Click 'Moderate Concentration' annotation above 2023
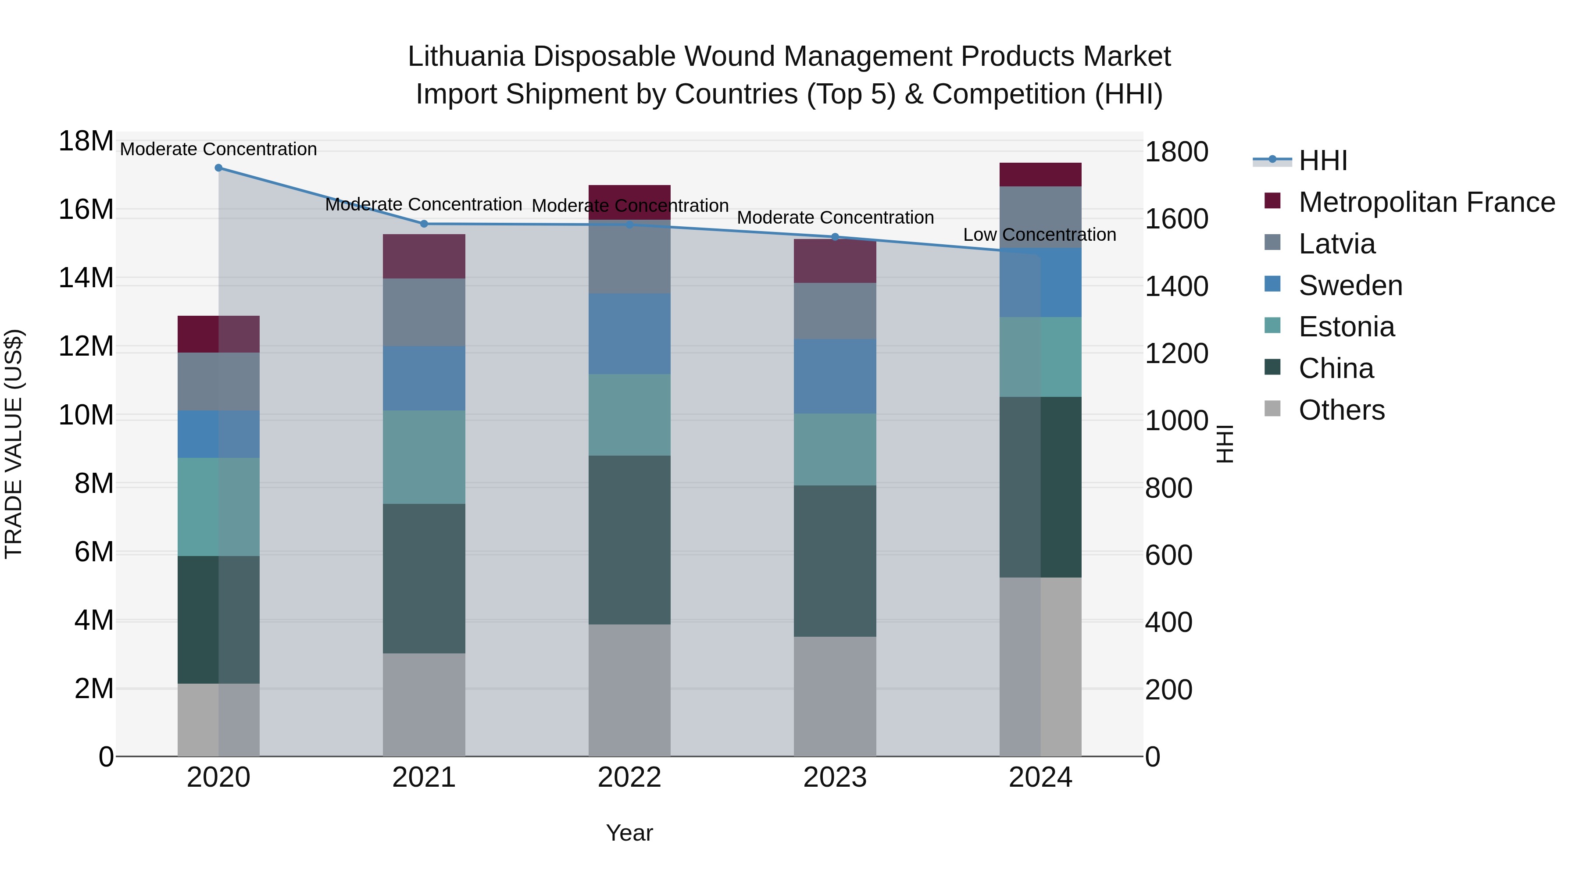 click(x=836, y=218)
